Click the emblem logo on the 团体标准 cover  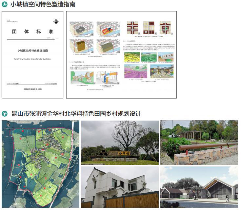tap(56, 22)
